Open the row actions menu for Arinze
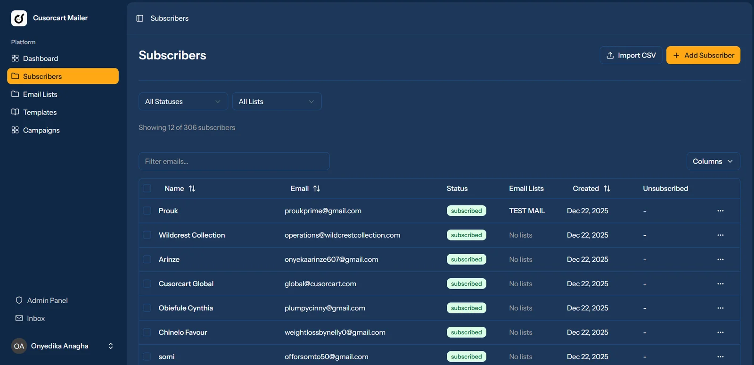 tap(721, 259)
